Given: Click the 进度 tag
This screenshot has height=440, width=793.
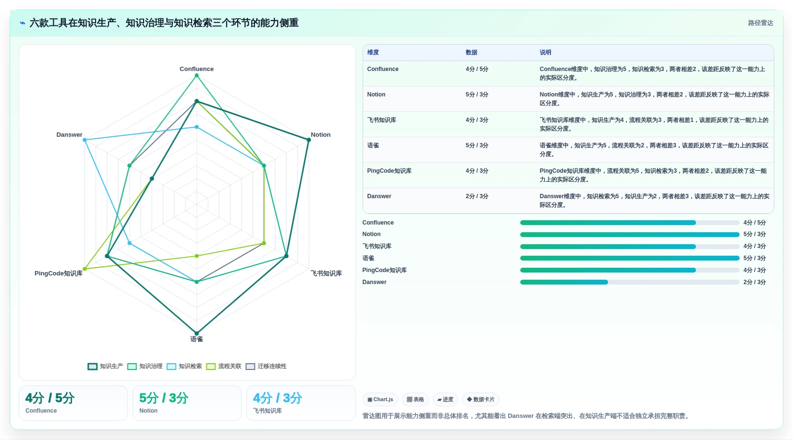Looking at the screenshot, I should (x=445, y=399).
